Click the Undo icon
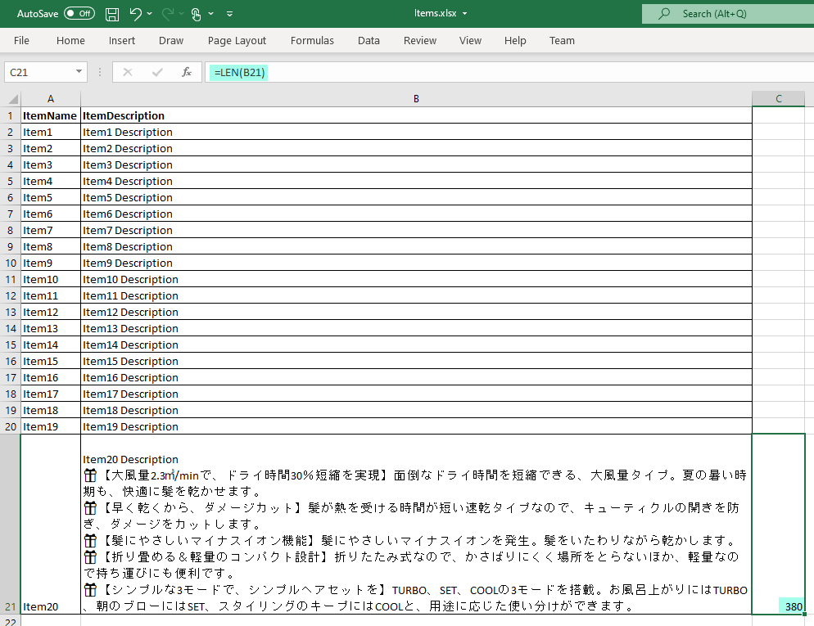 point(136,13)
